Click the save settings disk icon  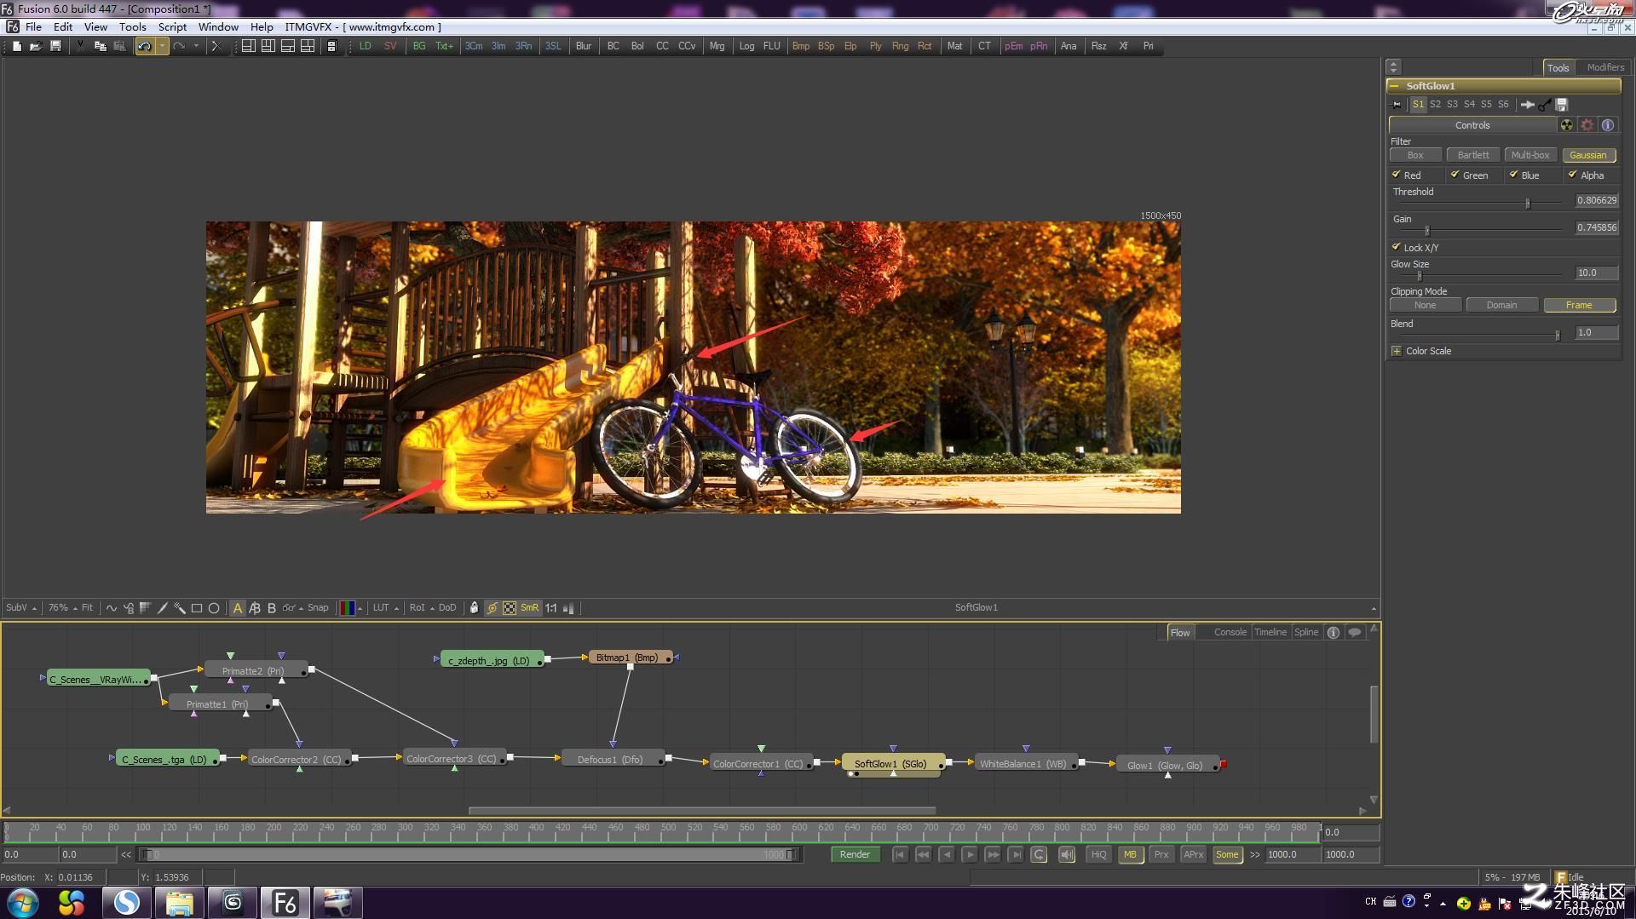coord(1561,105)
